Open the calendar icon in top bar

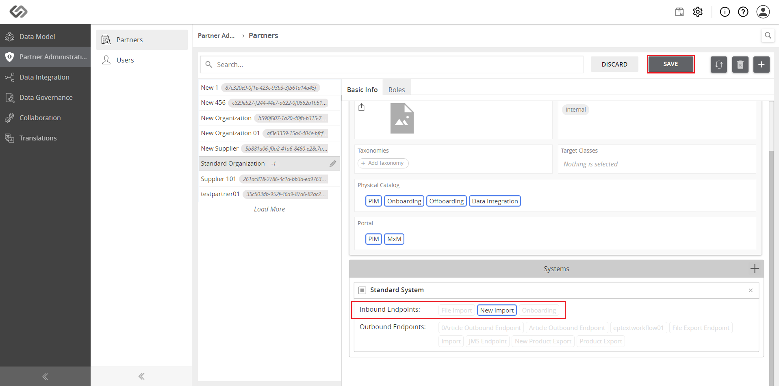click(679, 12)
